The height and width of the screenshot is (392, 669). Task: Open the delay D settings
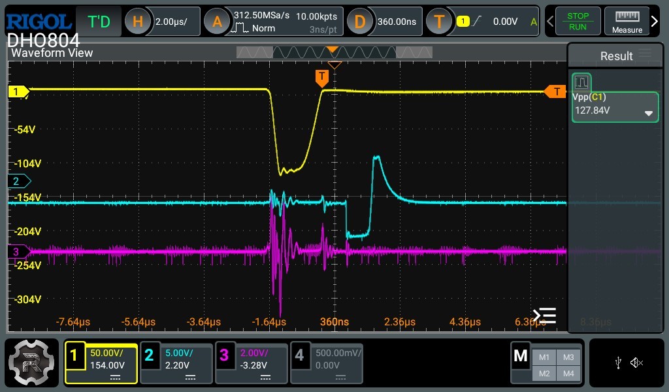(x=360, y=22)
